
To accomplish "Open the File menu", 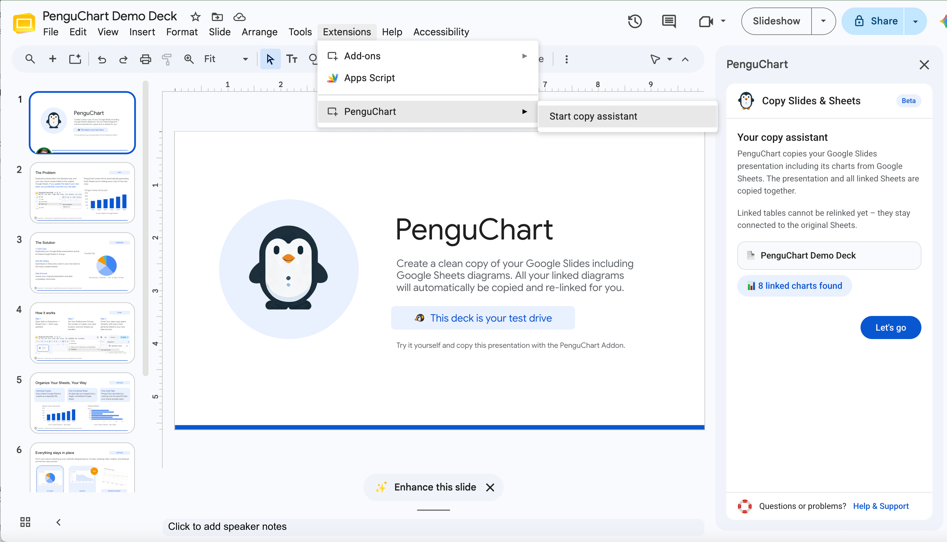I will [x=51, y=32].
